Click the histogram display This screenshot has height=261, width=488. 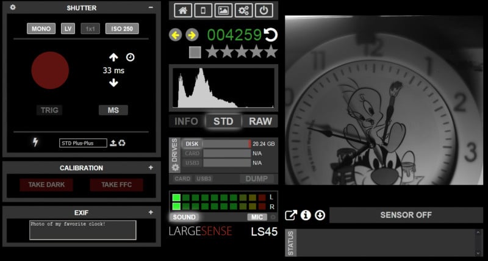223,88
